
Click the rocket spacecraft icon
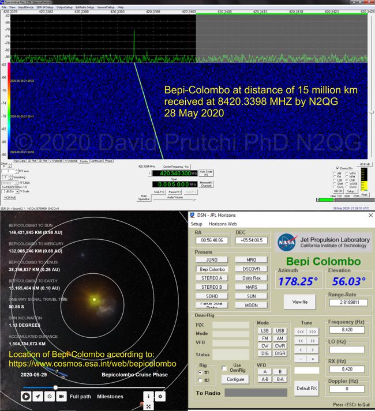pyautogui.click(x=38, y=397)
